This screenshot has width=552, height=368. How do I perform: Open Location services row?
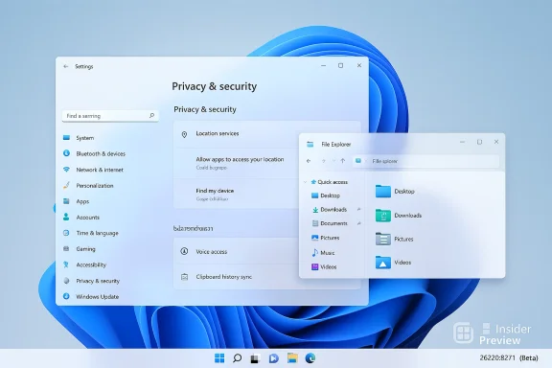pos(267,134)
